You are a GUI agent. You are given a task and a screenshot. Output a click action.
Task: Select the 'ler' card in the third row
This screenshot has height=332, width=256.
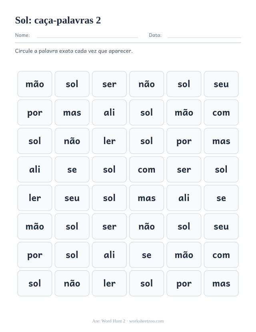coord(109,141)
